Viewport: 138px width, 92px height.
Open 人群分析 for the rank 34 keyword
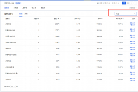click(132, 56)
